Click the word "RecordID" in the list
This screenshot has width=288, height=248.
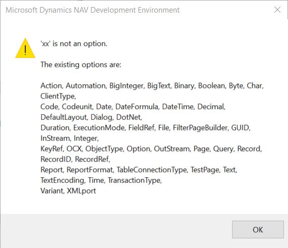(55, 159)
